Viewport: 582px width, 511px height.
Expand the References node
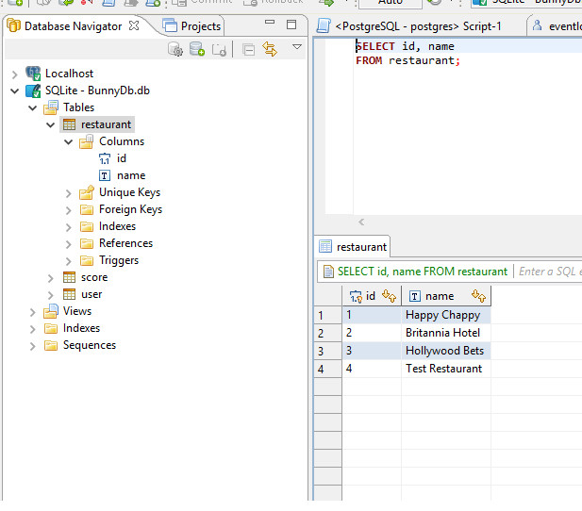(x=68, y=244)
